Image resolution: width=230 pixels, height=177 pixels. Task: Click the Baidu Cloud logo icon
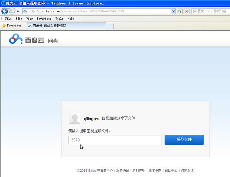[16, 39]
